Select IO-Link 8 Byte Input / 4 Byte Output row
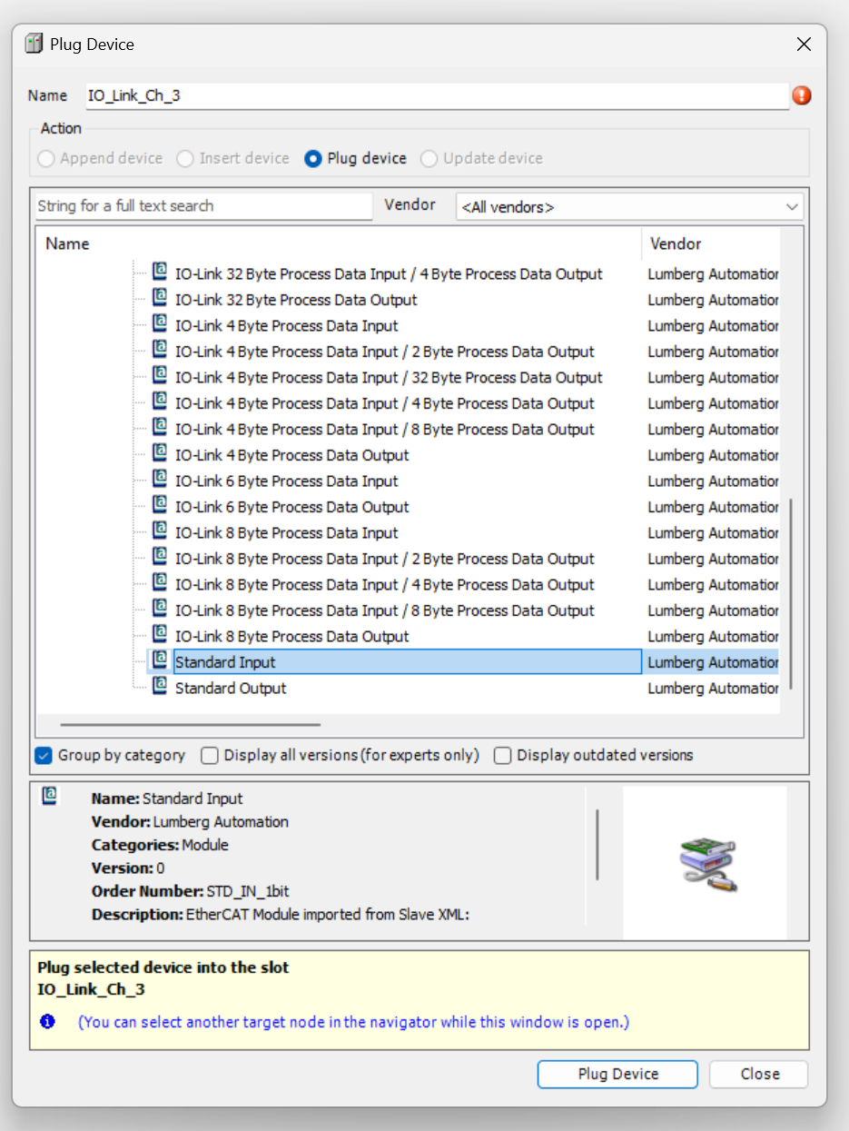Viewport: 849px width, 1131px height. click(x=385, y=585)
